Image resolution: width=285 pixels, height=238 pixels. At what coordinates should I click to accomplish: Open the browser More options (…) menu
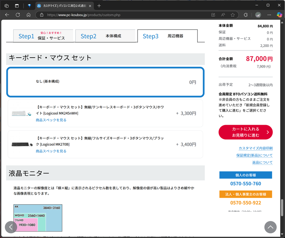click(x=269, y=15)
